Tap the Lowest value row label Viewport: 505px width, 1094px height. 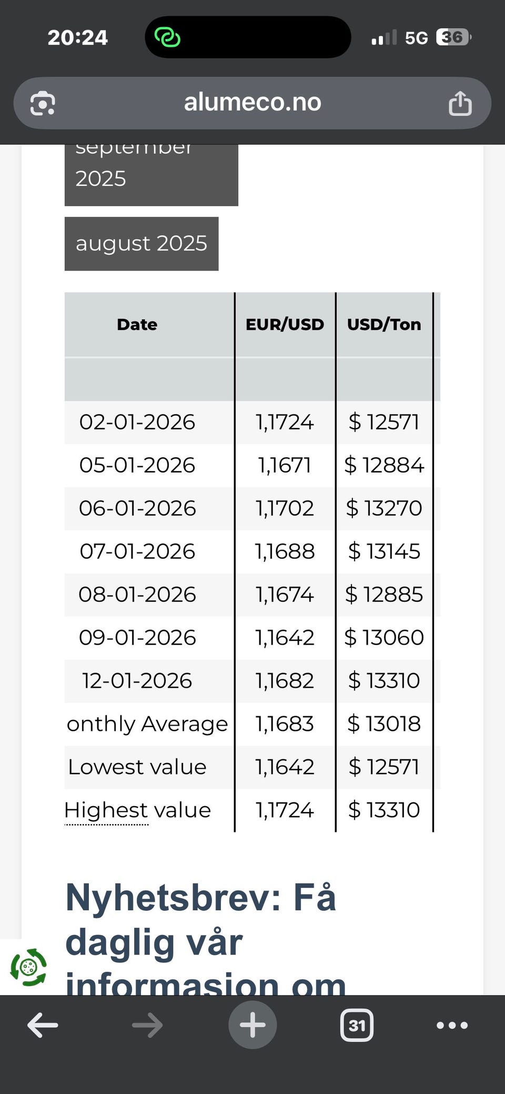137,767
